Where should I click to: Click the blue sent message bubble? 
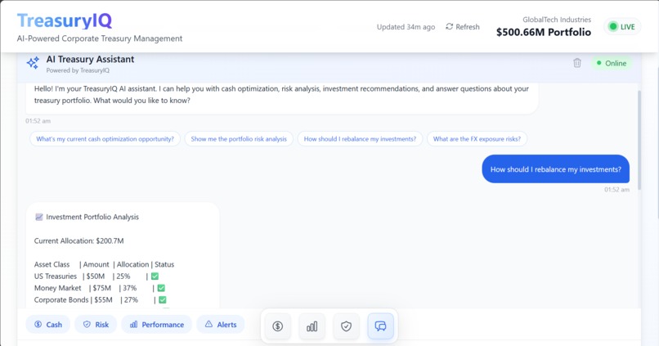tap(556, 169)
